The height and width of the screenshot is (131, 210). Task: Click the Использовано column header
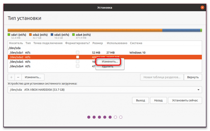[117, 43]
